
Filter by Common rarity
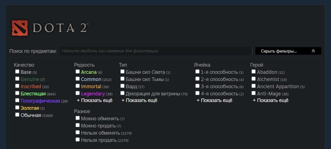[x=78, y=79]
